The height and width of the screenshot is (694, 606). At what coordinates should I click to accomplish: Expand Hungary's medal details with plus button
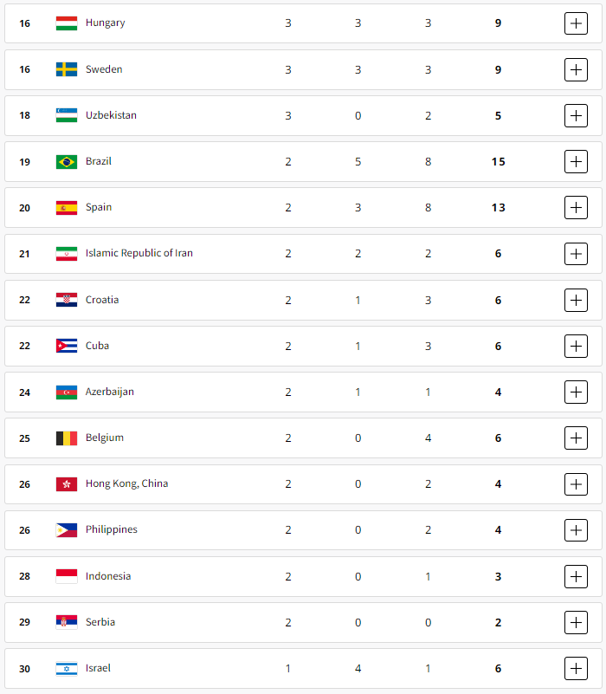(x=576, y=23)
